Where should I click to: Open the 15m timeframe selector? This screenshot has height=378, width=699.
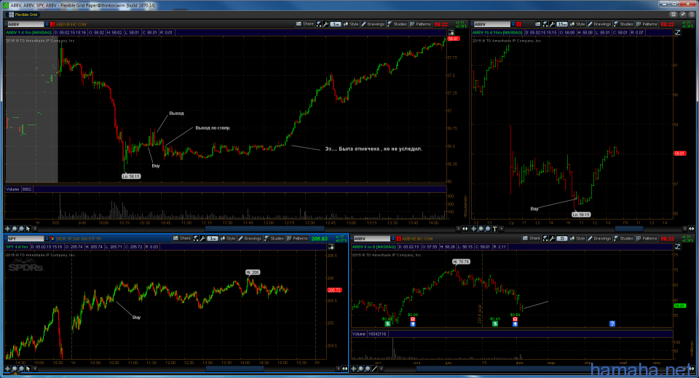(x=562, y=24)
